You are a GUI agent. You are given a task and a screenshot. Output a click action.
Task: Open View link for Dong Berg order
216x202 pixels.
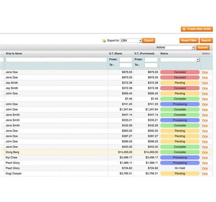pyautogui.click(x=205, y=152)
